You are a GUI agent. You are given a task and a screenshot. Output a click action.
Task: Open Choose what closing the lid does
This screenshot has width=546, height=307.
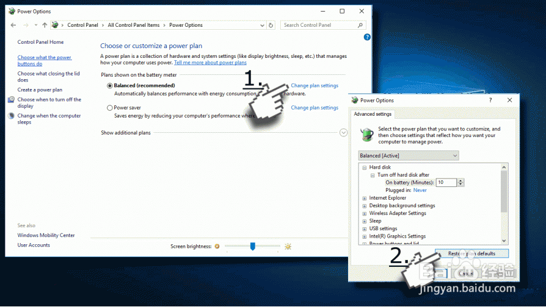tap(48, 77)
